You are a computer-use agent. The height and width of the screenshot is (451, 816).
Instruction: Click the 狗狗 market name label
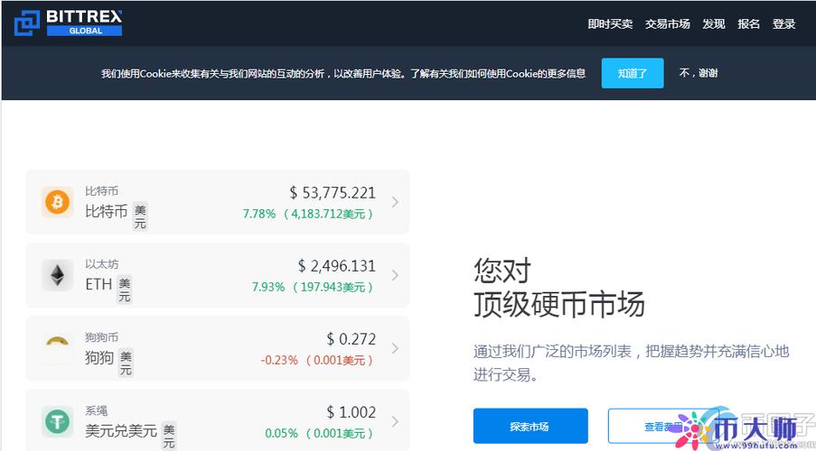[x=99, y=357]
